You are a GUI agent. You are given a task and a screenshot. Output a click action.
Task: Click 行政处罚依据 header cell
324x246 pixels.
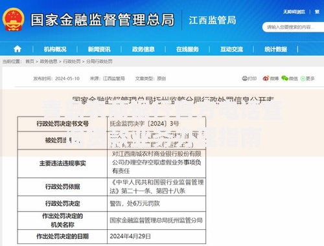pyautogui.click(x=62, y=186)
